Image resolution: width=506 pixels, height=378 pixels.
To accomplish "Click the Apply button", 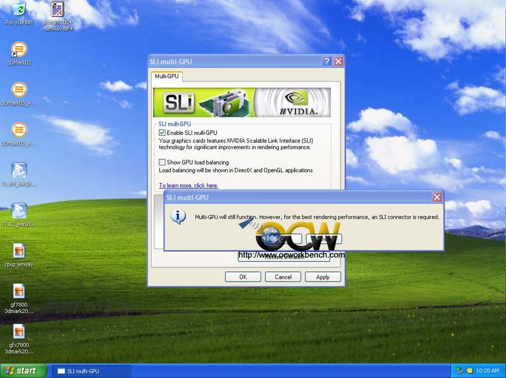I will [323, 277].
